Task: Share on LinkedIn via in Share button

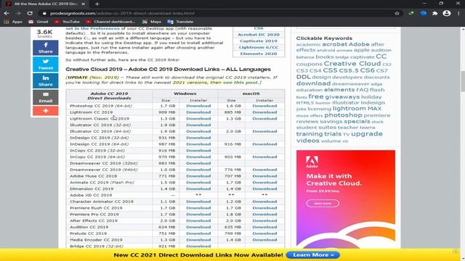Action: 45,80
